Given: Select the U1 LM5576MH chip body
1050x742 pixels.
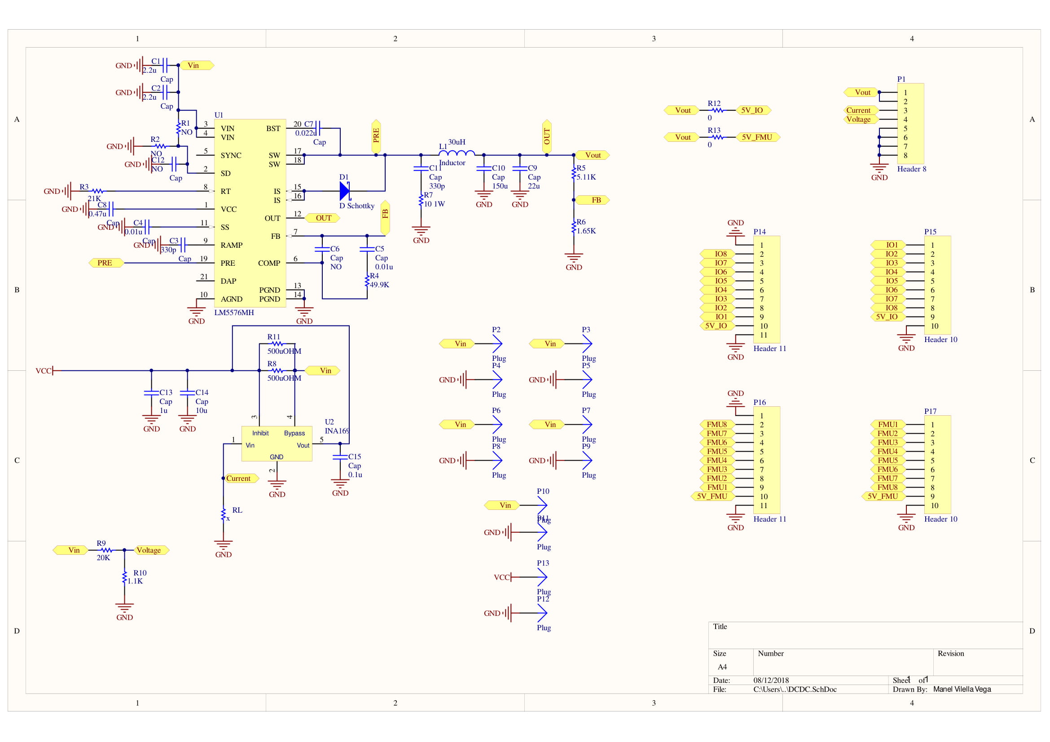Looking at the screenshot, I should pos(250,213).
